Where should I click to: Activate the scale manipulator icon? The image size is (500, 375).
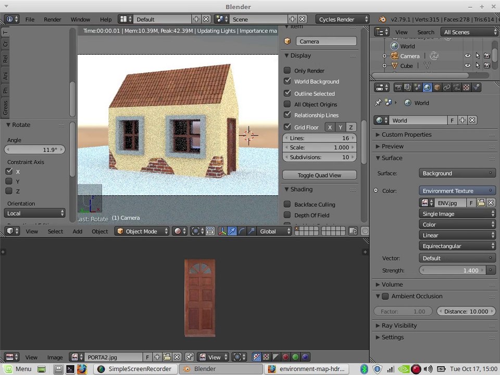(252, 231)
